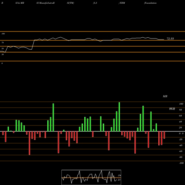Click the tallest red bar in the MR histogram
Screen dimensions: 185x185
(x=30, y=143)
